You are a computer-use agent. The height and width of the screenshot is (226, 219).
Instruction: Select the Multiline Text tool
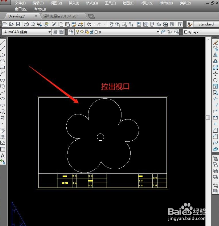coord(2,156)
